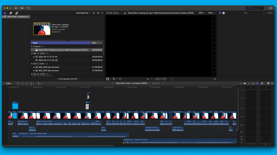
Task: Open the viewer View options dropdown
Action: (211, 13)
